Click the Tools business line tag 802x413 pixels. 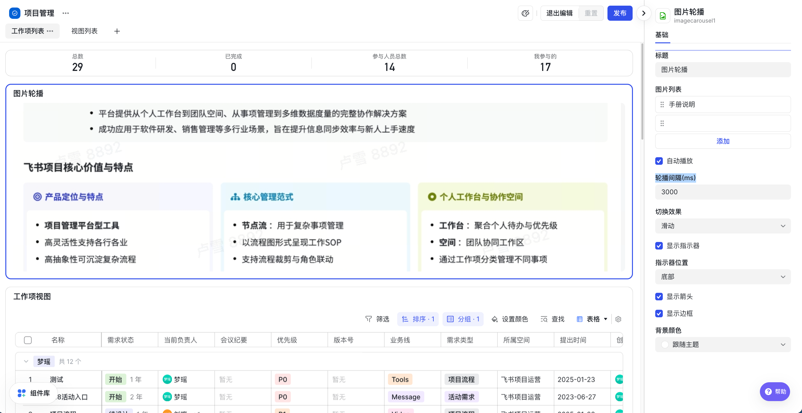coord(400,379)
